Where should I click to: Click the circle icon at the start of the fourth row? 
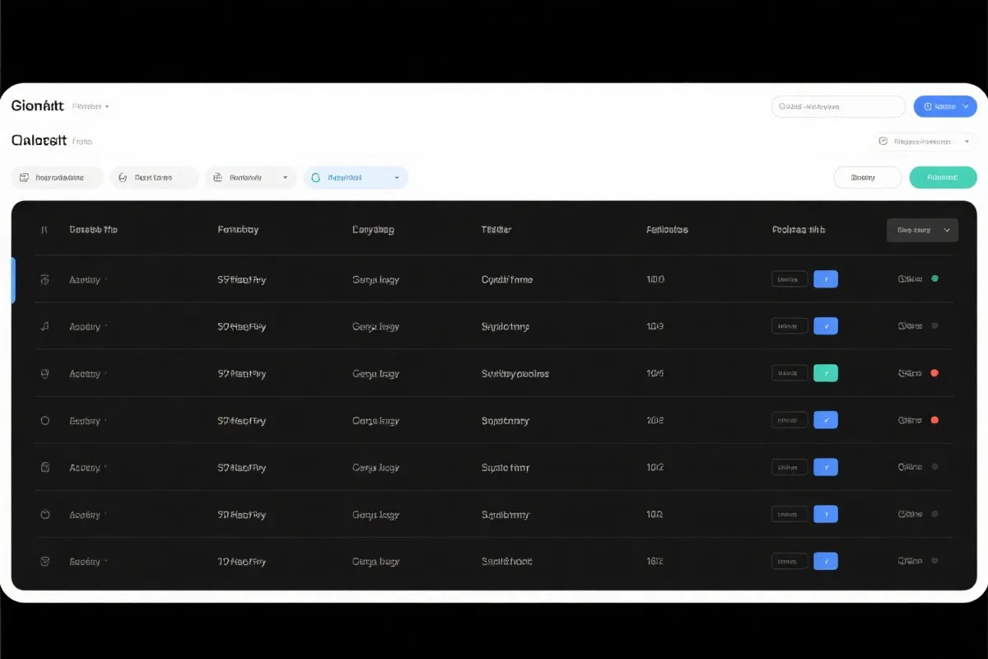(x=45, y=420)
